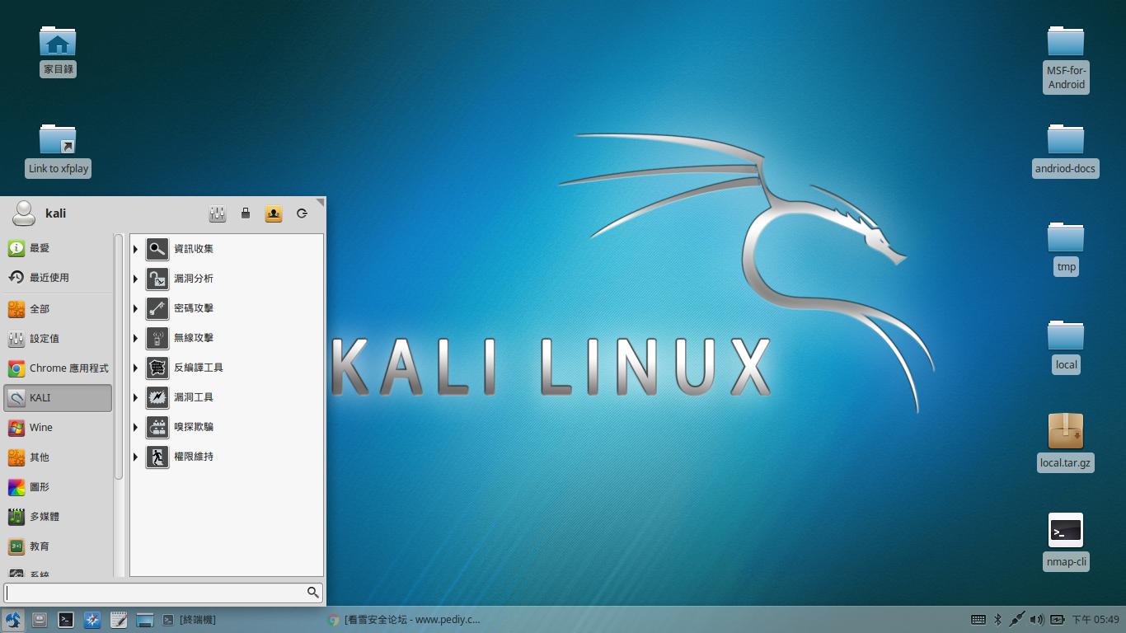This screenshot has height=633, width=1126.
Task: Launch the notepad text editor icon
Action: coord(119,620)
